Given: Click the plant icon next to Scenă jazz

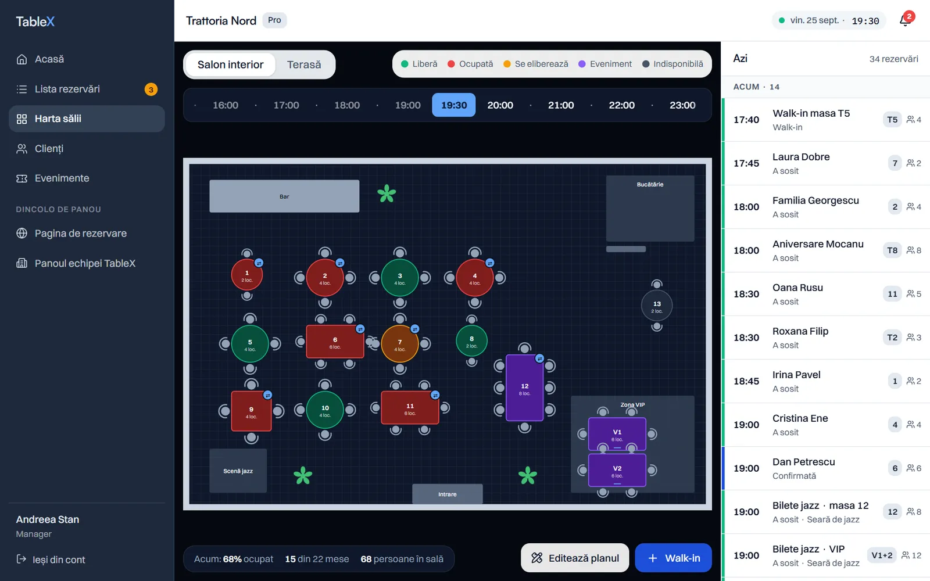Looking at the screenshot, I should pos(303,476).
